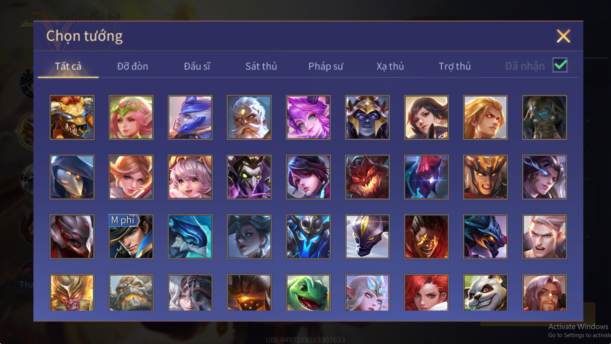Screen dimensions: 611x344
Task: Pick the golden monkey king hero
Action: pyautogui.click(x=72, y=292)
